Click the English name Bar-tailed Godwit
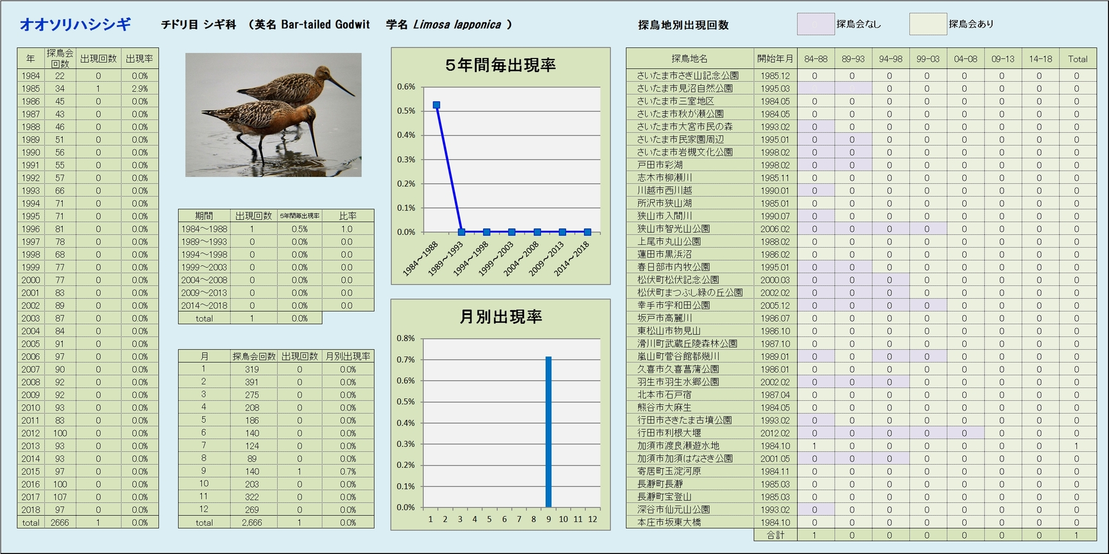This screenshot has height=554, width=1109. (325, 25)
